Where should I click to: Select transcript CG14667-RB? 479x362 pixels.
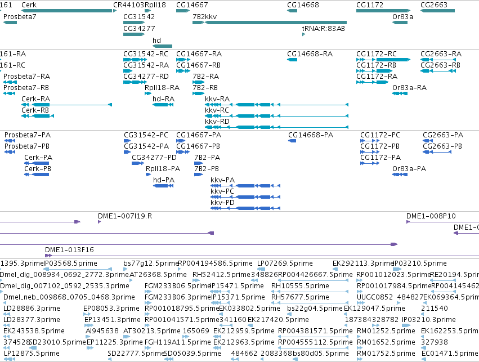[x=183, y=71]
